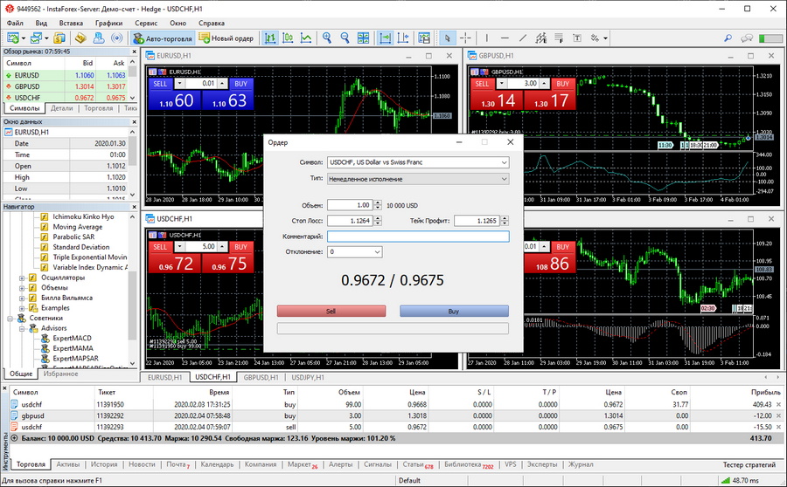The image size is (787, 487).
Task: Pick the vertical line drawing tool
Action: (x=486, y=38)
